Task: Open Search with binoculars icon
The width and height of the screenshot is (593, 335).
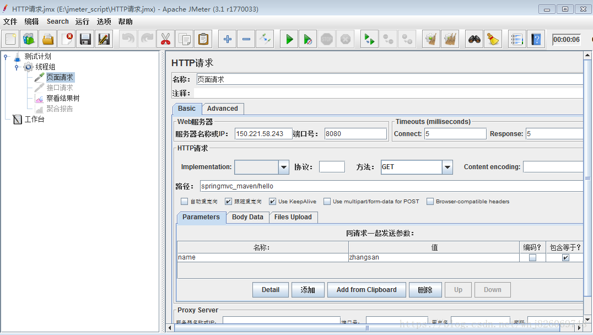Action: [x=475, y=39]
